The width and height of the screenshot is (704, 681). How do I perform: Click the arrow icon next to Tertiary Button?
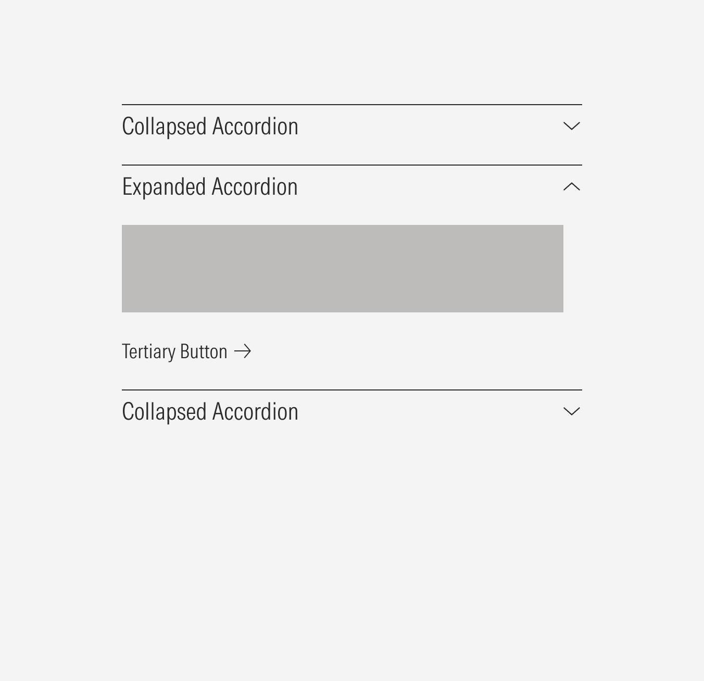coord(243,351)
